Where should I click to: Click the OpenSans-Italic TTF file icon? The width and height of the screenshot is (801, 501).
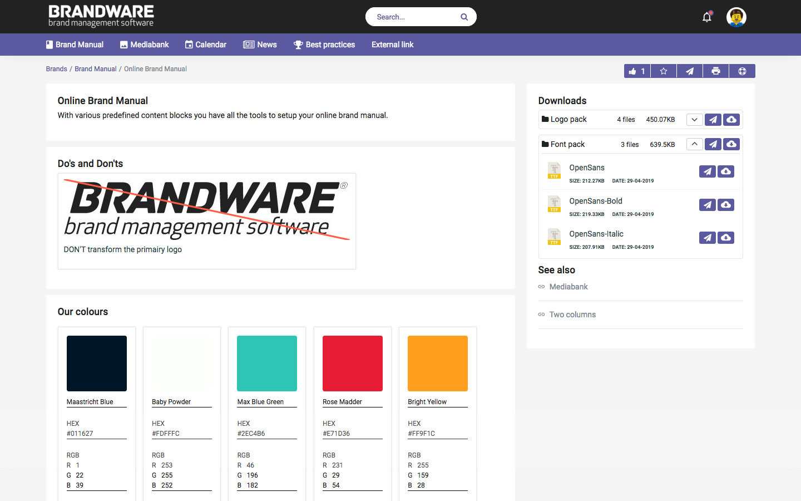click(554, 237)
